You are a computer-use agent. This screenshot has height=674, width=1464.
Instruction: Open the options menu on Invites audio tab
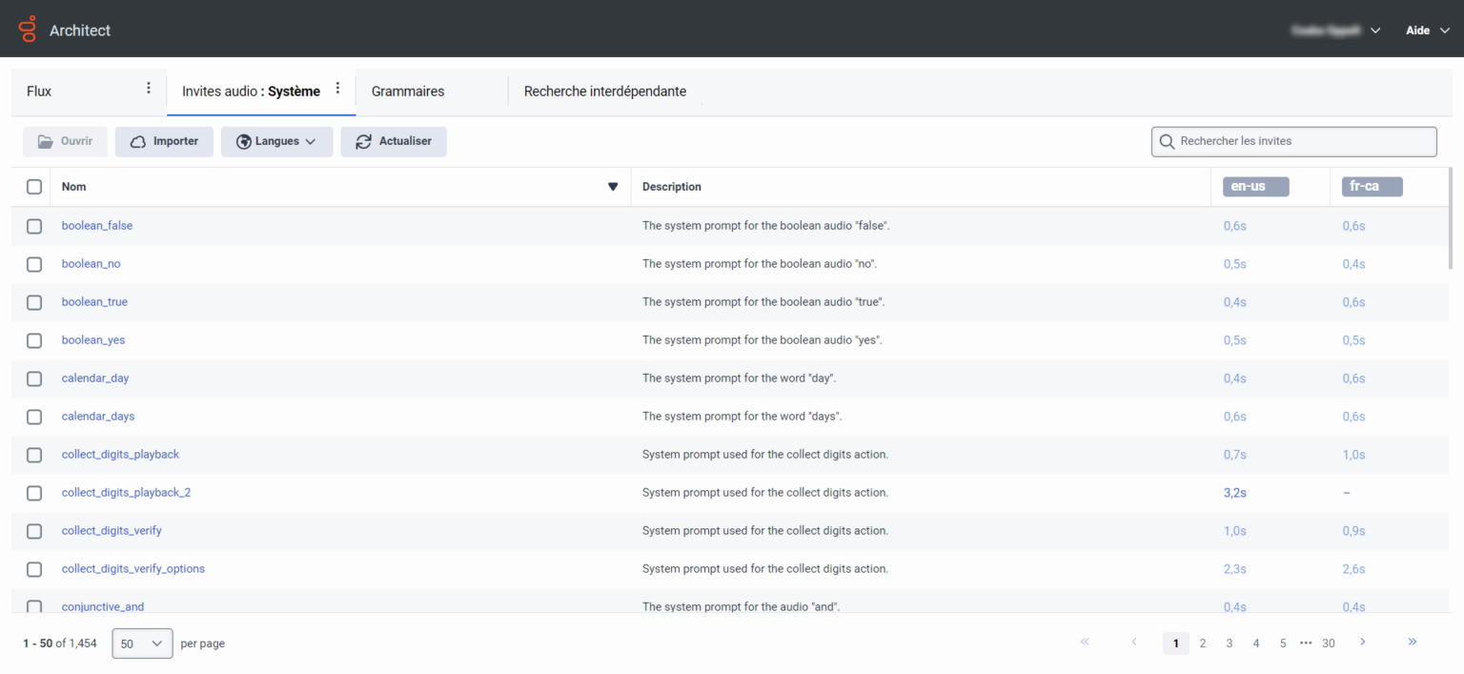pos(337,87)
